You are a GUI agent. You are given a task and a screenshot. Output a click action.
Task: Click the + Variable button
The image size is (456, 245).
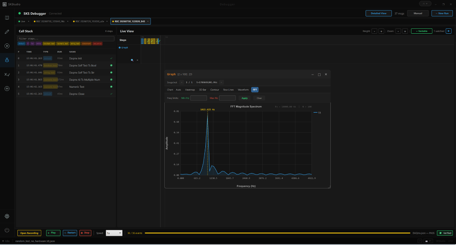421,31
